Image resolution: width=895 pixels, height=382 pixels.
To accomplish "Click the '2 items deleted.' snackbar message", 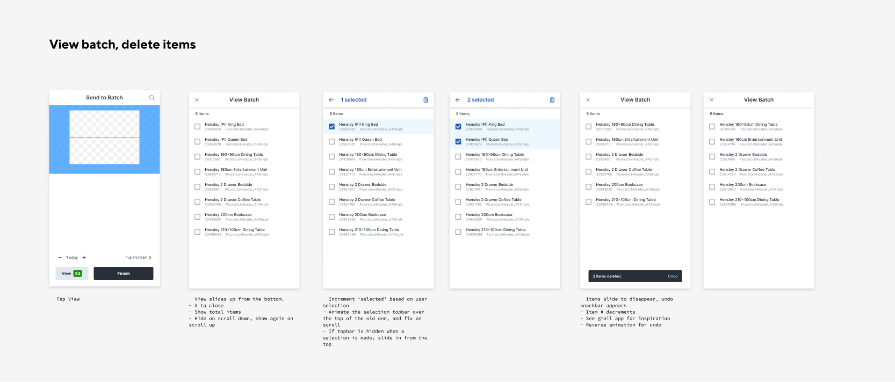I will (607, 276).
